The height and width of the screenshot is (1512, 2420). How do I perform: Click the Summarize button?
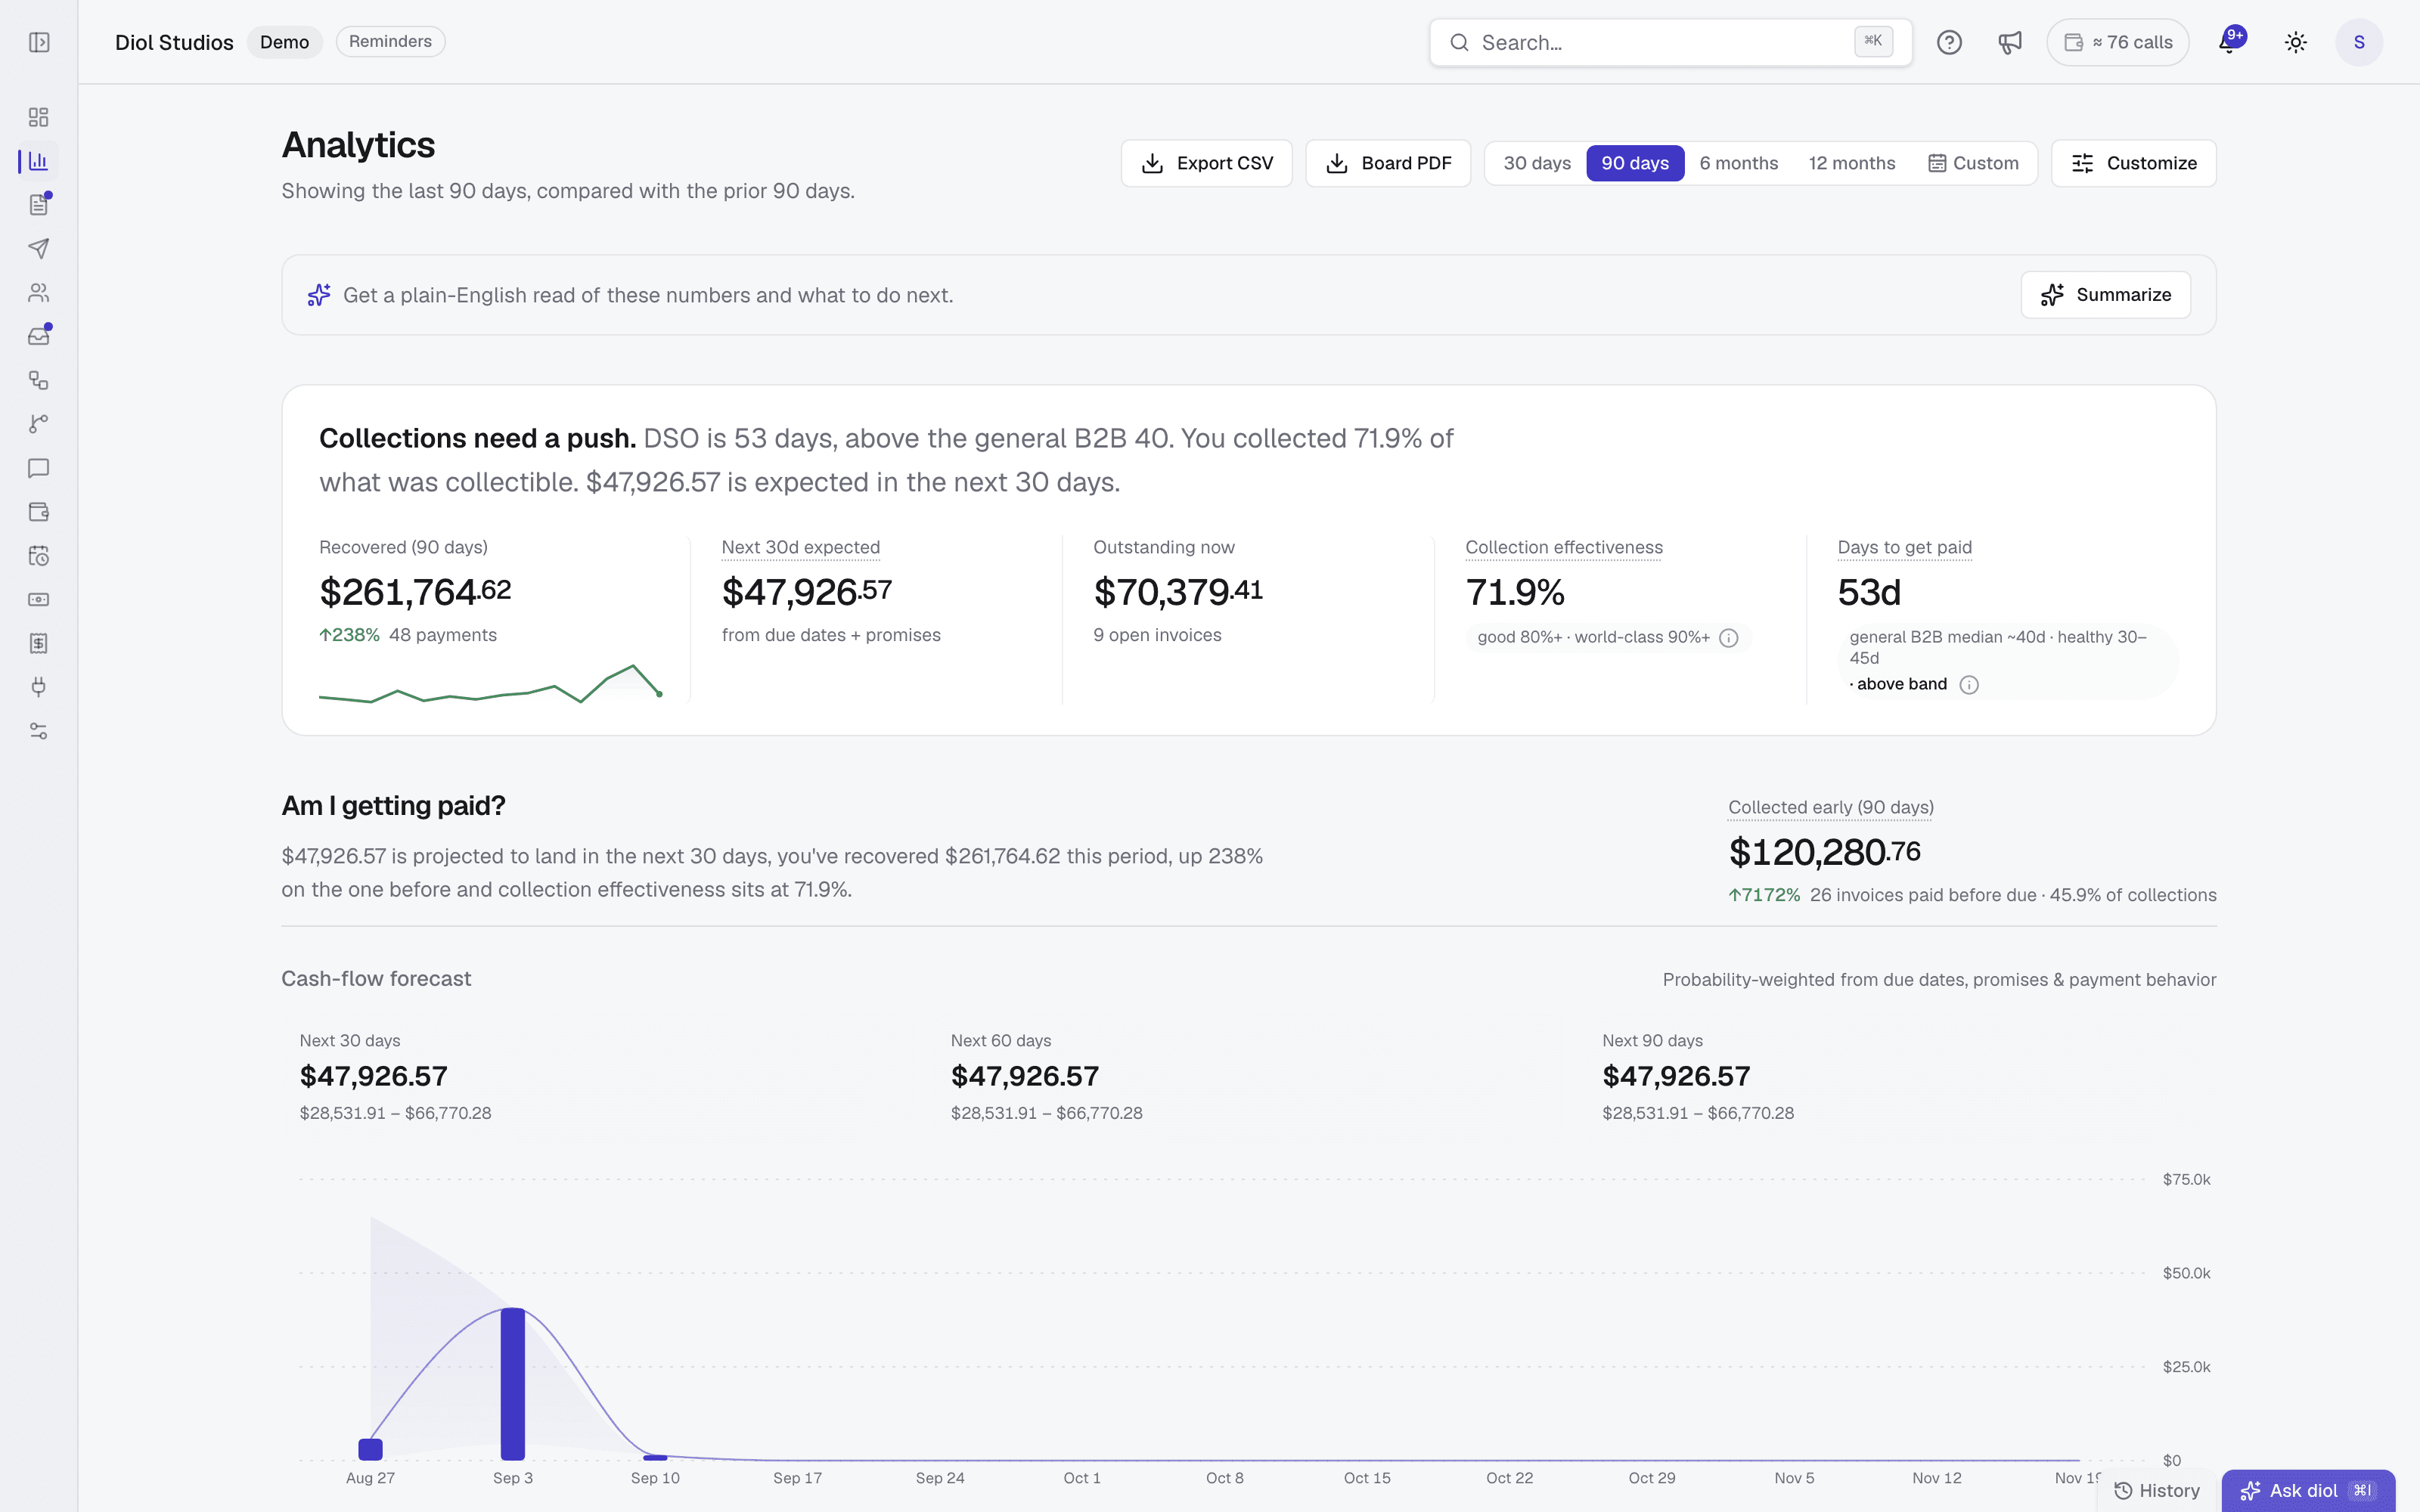(x=2106, y=295)
